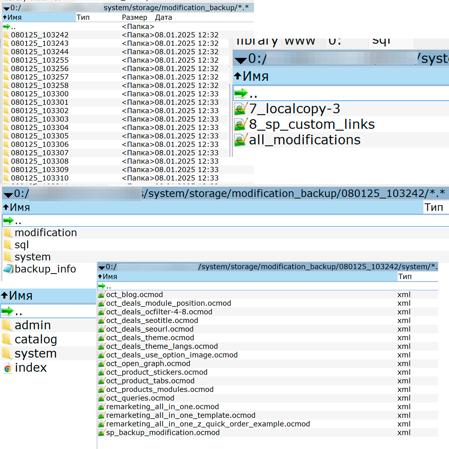Go up via green arrow above 7_localcopy-3
Screen dimensions: 449x449
241,93
